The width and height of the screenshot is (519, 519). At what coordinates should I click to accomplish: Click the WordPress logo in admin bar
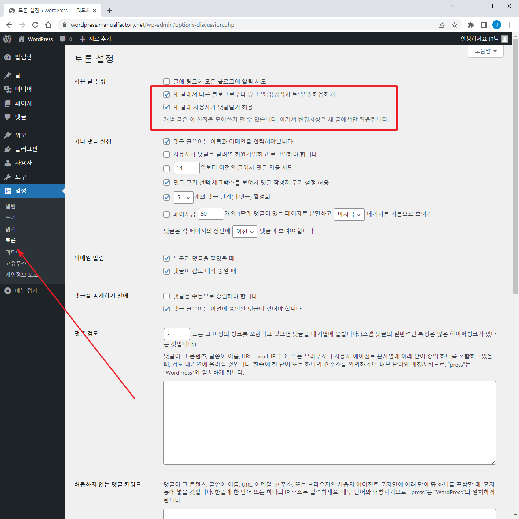(x=7, y=39)
